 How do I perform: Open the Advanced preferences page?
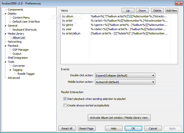pos(14,78)
